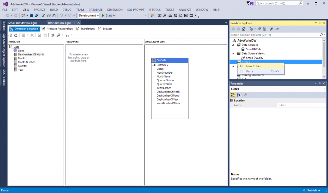
Task: Select the Dimension Structure tab
Action: [24, 29]
